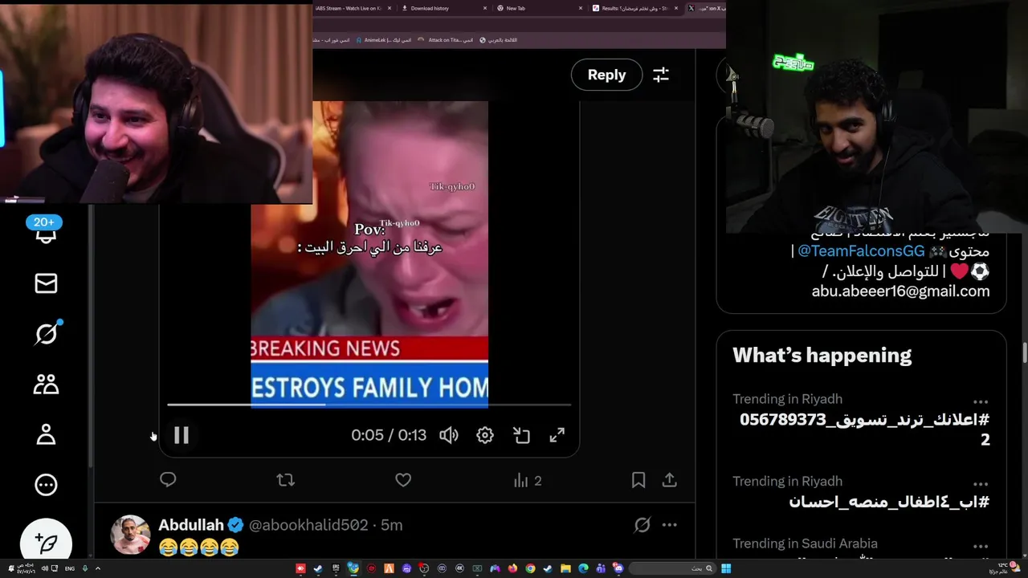Open Discord from taskbar
The image size is (1028, 578).
point(618,568)
